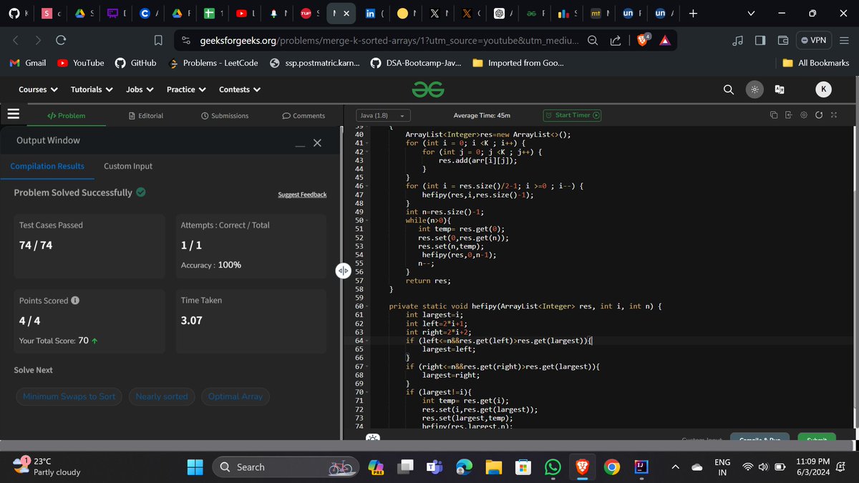859x483 pixels.
Task: Expand editor to fullscreen icon
Action: [x=833, y=115]
